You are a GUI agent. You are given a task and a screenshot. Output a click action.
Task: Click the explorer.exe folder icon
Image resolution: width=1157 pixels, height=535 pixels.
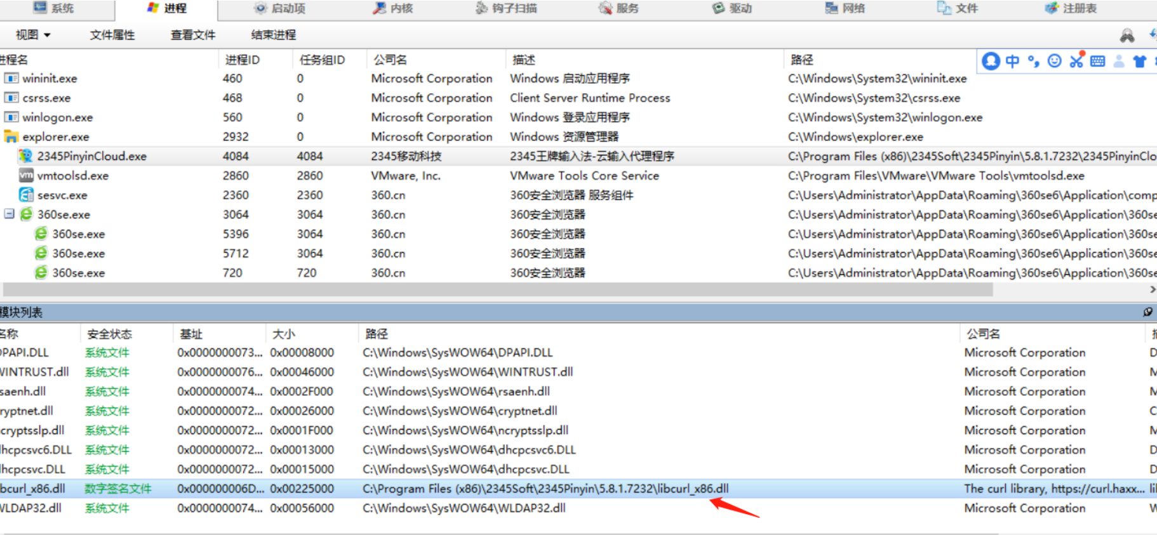click(11, 136)
